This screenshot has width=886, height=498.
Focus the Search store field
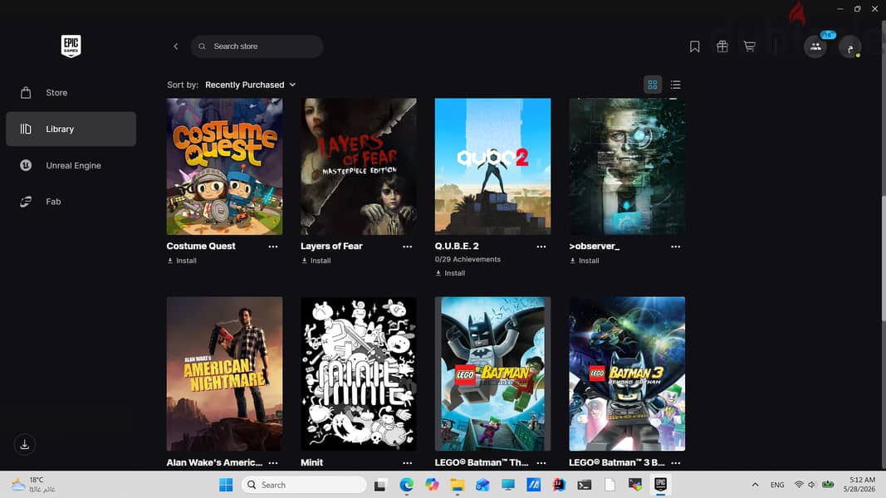257,46
